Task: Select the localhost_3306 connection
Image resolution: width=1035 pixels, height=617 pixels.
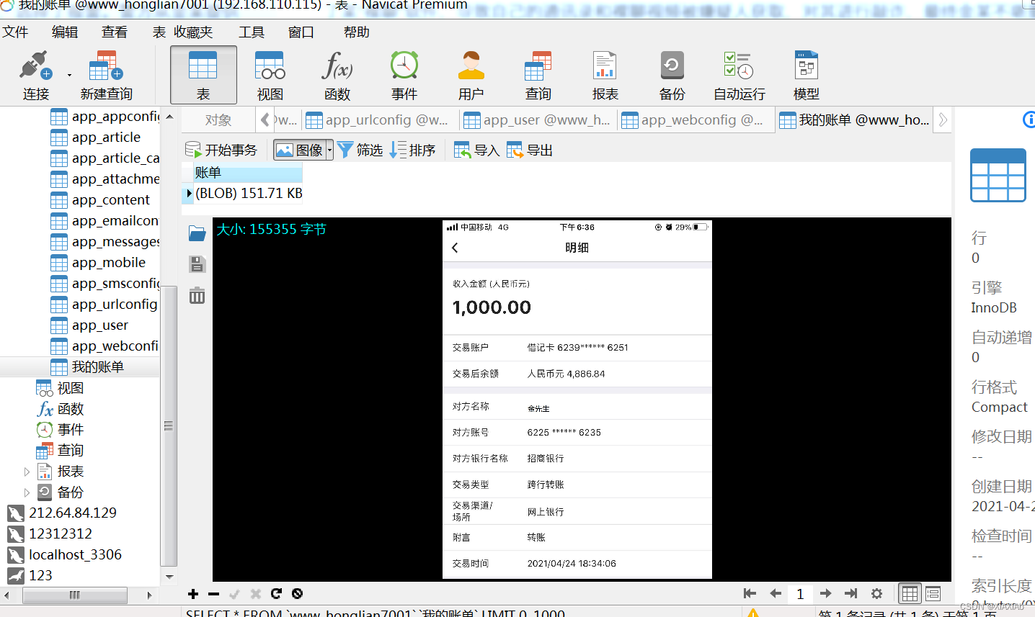Action: pos(75,555)
